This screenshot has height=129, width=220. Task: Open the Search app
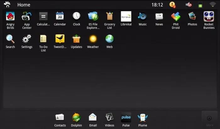coord(10,39)
